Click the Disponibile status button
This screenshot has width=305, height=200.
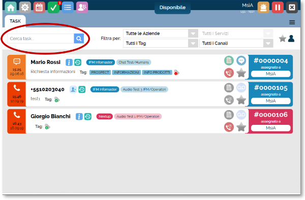click(172, 8)
